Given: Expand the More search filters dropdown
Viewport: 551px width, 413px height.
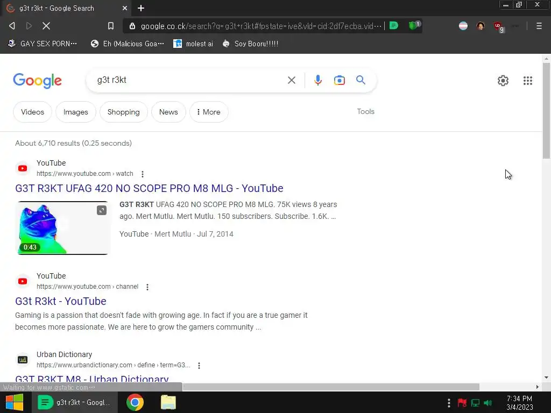Looking at the screenshot, I should click(209, 112).
